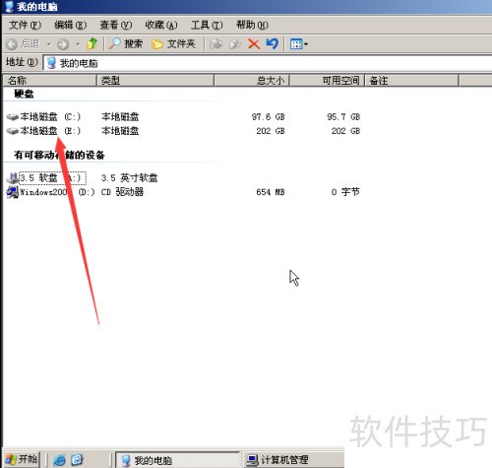Sort by the 名称 column header
Image resolution: width=492 pixels, height=468 pixels.
pos(50,81)
